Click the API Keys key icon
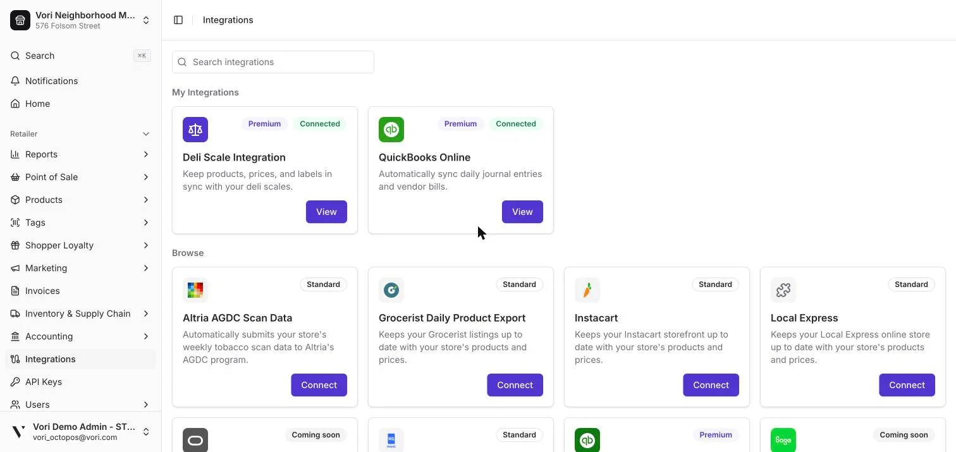This screenshot has height=452, width=956. tap(15, 382)
